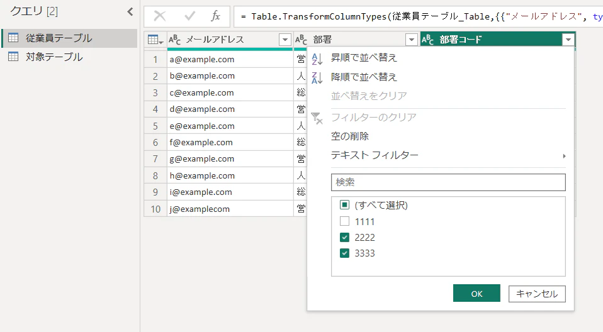Close the 部署コード column filter dropdown
The image size is (603, 332).
[x=568, y=40]
